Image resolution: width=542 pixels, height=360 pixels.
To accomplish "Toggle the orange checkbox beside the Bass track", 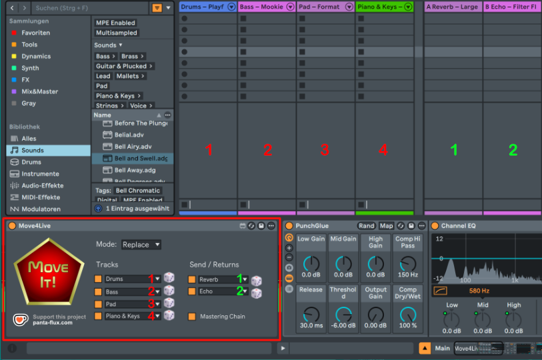I will [x=99, y=291].
